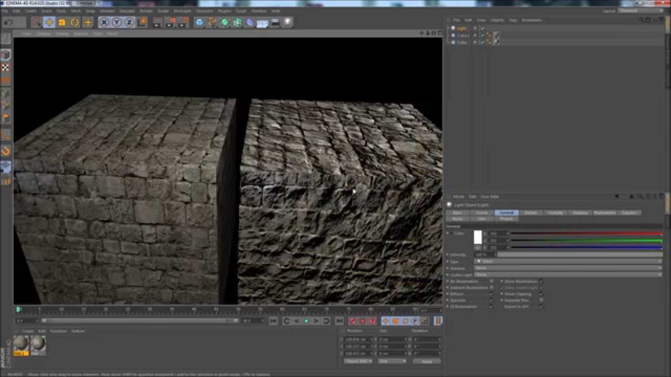This screenshot has width=671, height=377.
Task: Click Make Editable icon in left palette
Action: 6,39
